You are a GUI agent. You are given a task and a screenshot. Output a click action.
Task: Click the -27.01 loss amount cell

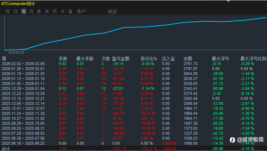coord(118,88)
